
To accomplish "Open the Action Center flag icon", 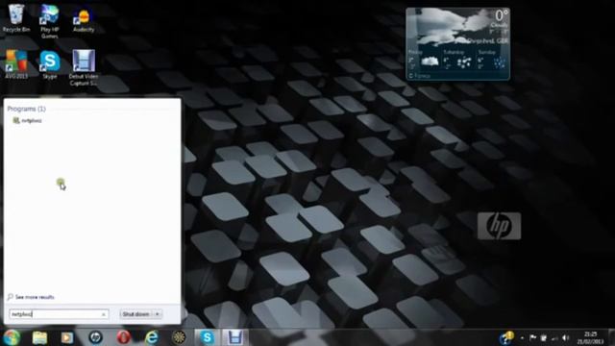I will [532, 337].
